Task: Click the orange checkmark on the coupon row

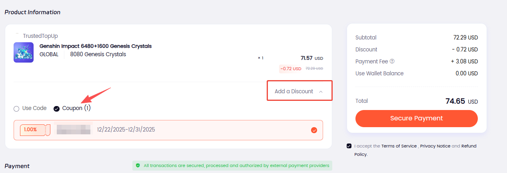Action: pyautogui.click(x=314, y=130)
